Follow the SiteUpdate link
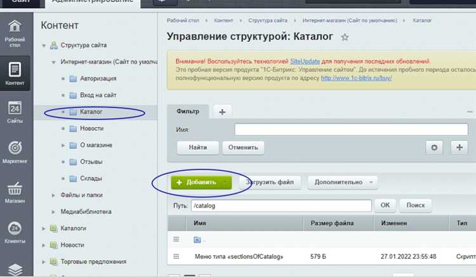The width and height of the screenshot is (476, 278). 305,62
